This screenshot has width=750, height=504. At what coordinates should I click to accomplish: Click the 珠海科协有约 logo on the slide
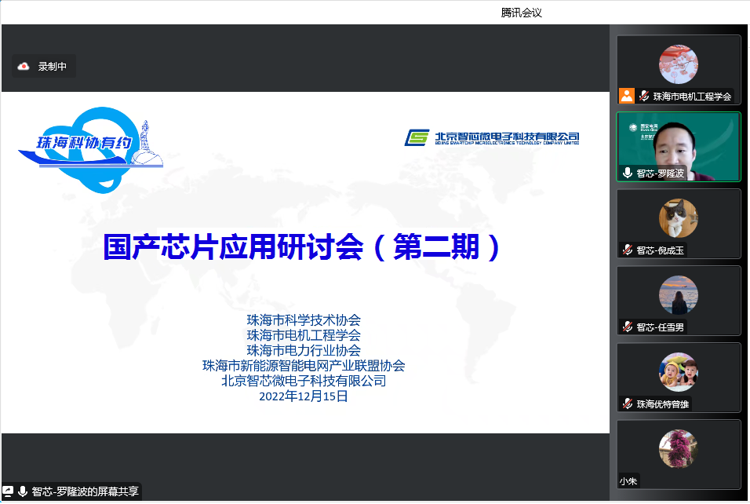click(91, 149)
